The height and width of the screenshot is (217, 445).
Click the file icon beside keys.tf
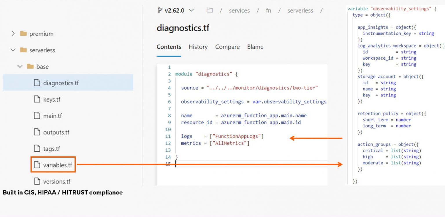click(x=37, y=99)
